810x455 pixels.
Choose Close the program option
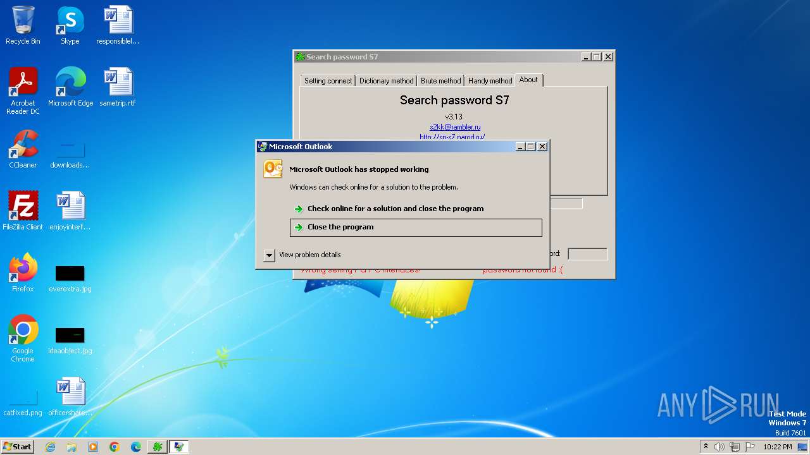tap(416, 227)
